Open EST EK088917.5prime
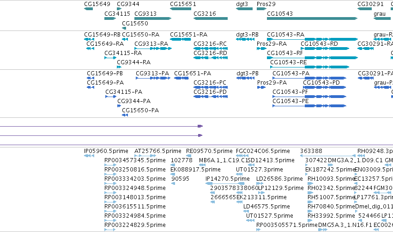The width and height of the screenshot is (393, 232). tap(173, 174)
